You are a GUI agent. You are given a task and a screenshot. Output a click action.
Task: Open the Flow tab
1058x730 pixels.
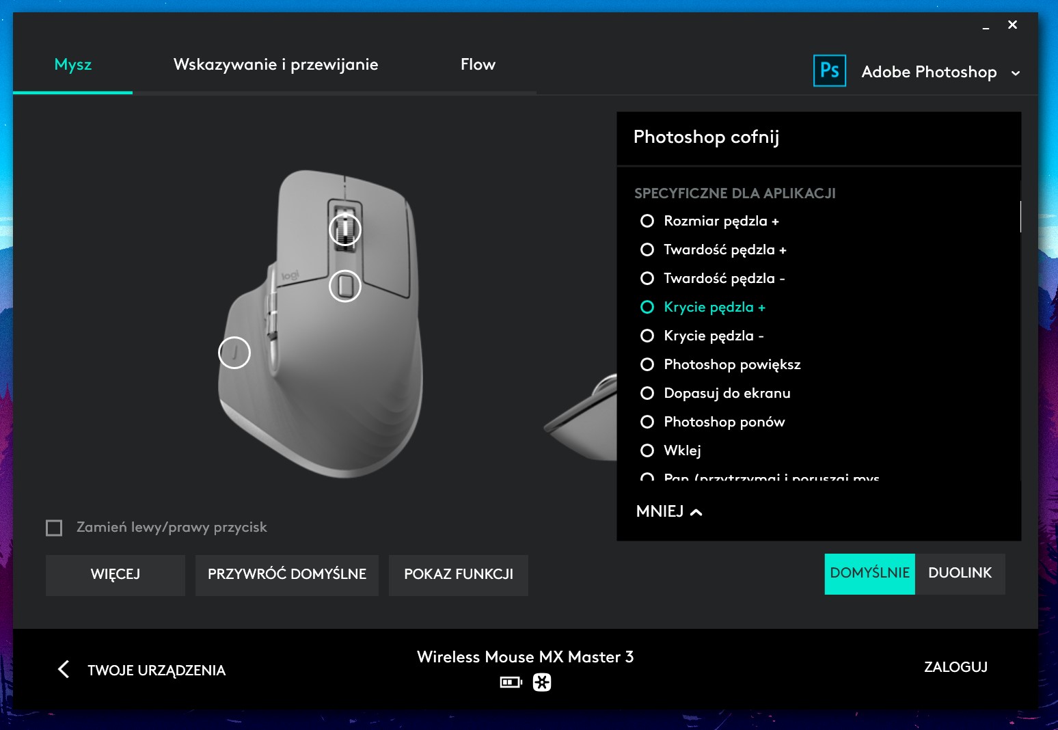coord(478,64)
